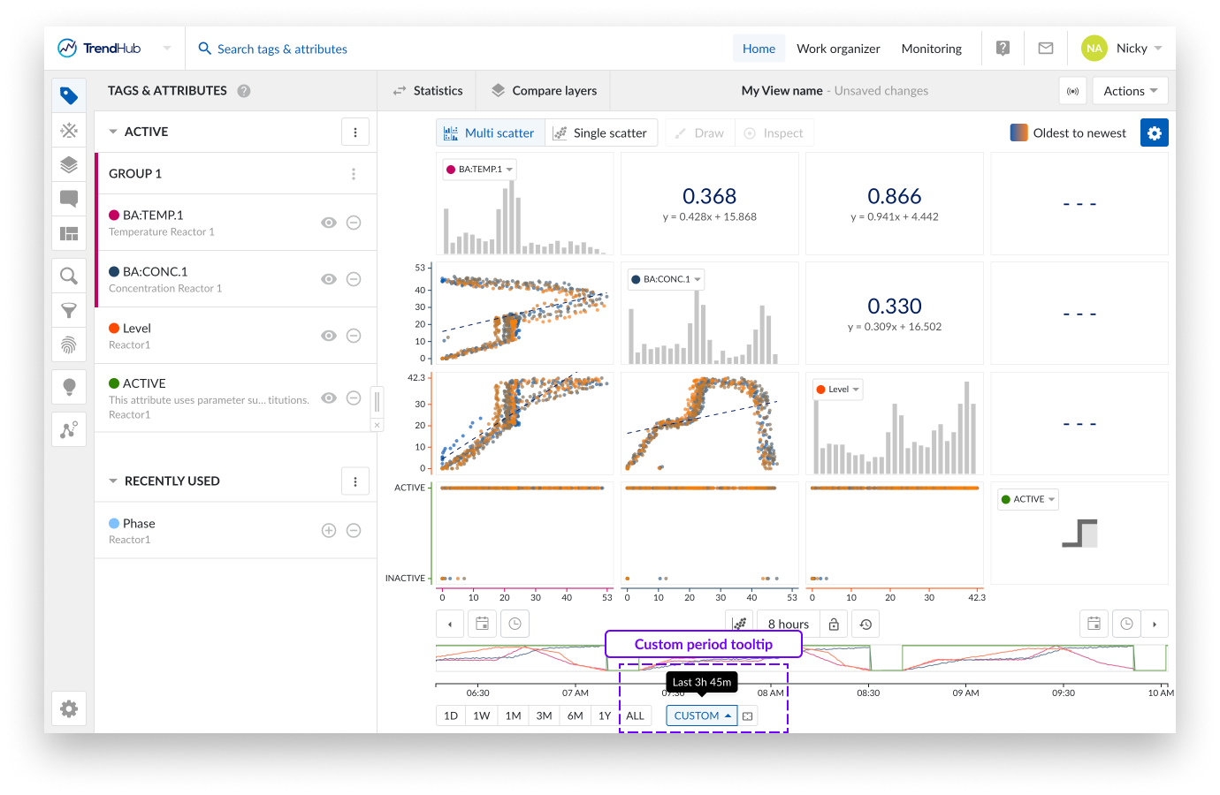Select the 1W time period button
The height and width of the screenshot is (795, 1220).
(481, 715)
